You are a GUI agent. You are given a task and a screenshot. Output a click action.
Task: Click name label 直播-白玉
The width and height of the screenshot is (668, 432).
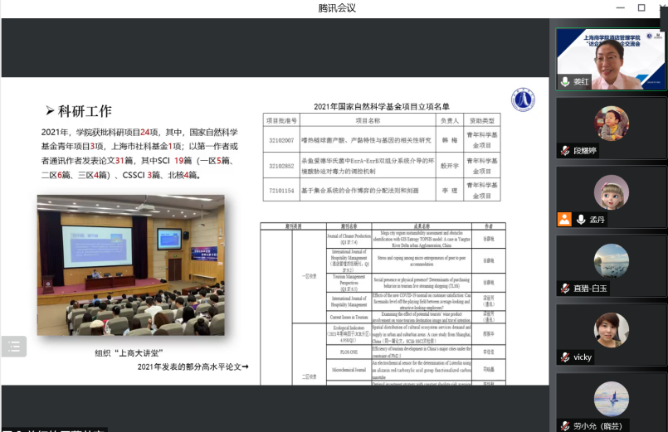tap(590, 289)
